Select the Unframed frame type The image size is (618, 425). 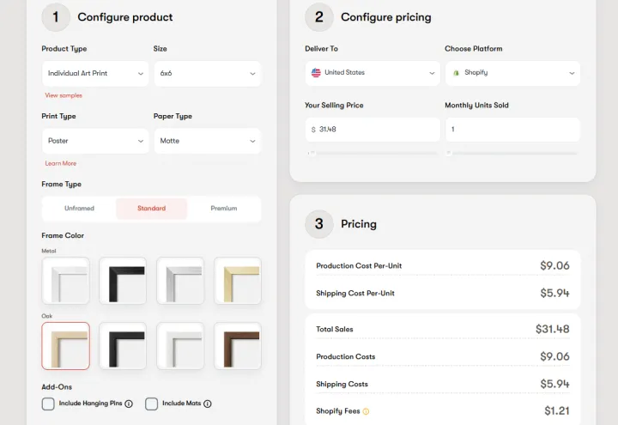click(x=79, y=208)
